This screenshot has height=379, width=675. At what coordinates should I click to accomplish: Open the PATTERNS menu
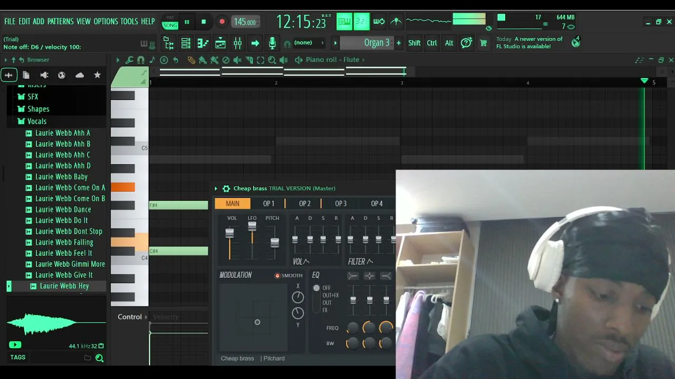(61, 22)
